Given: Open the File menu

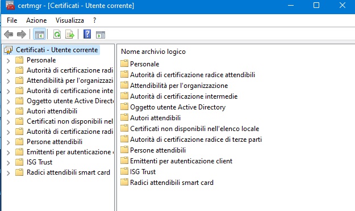Looking at the screenshot, I should coord(12,20).
